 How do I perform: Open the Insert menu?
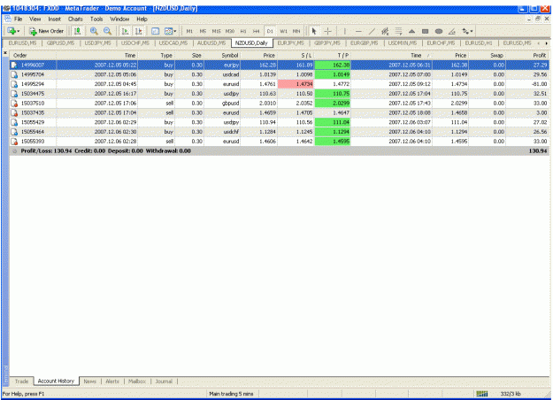click(54, 19)
